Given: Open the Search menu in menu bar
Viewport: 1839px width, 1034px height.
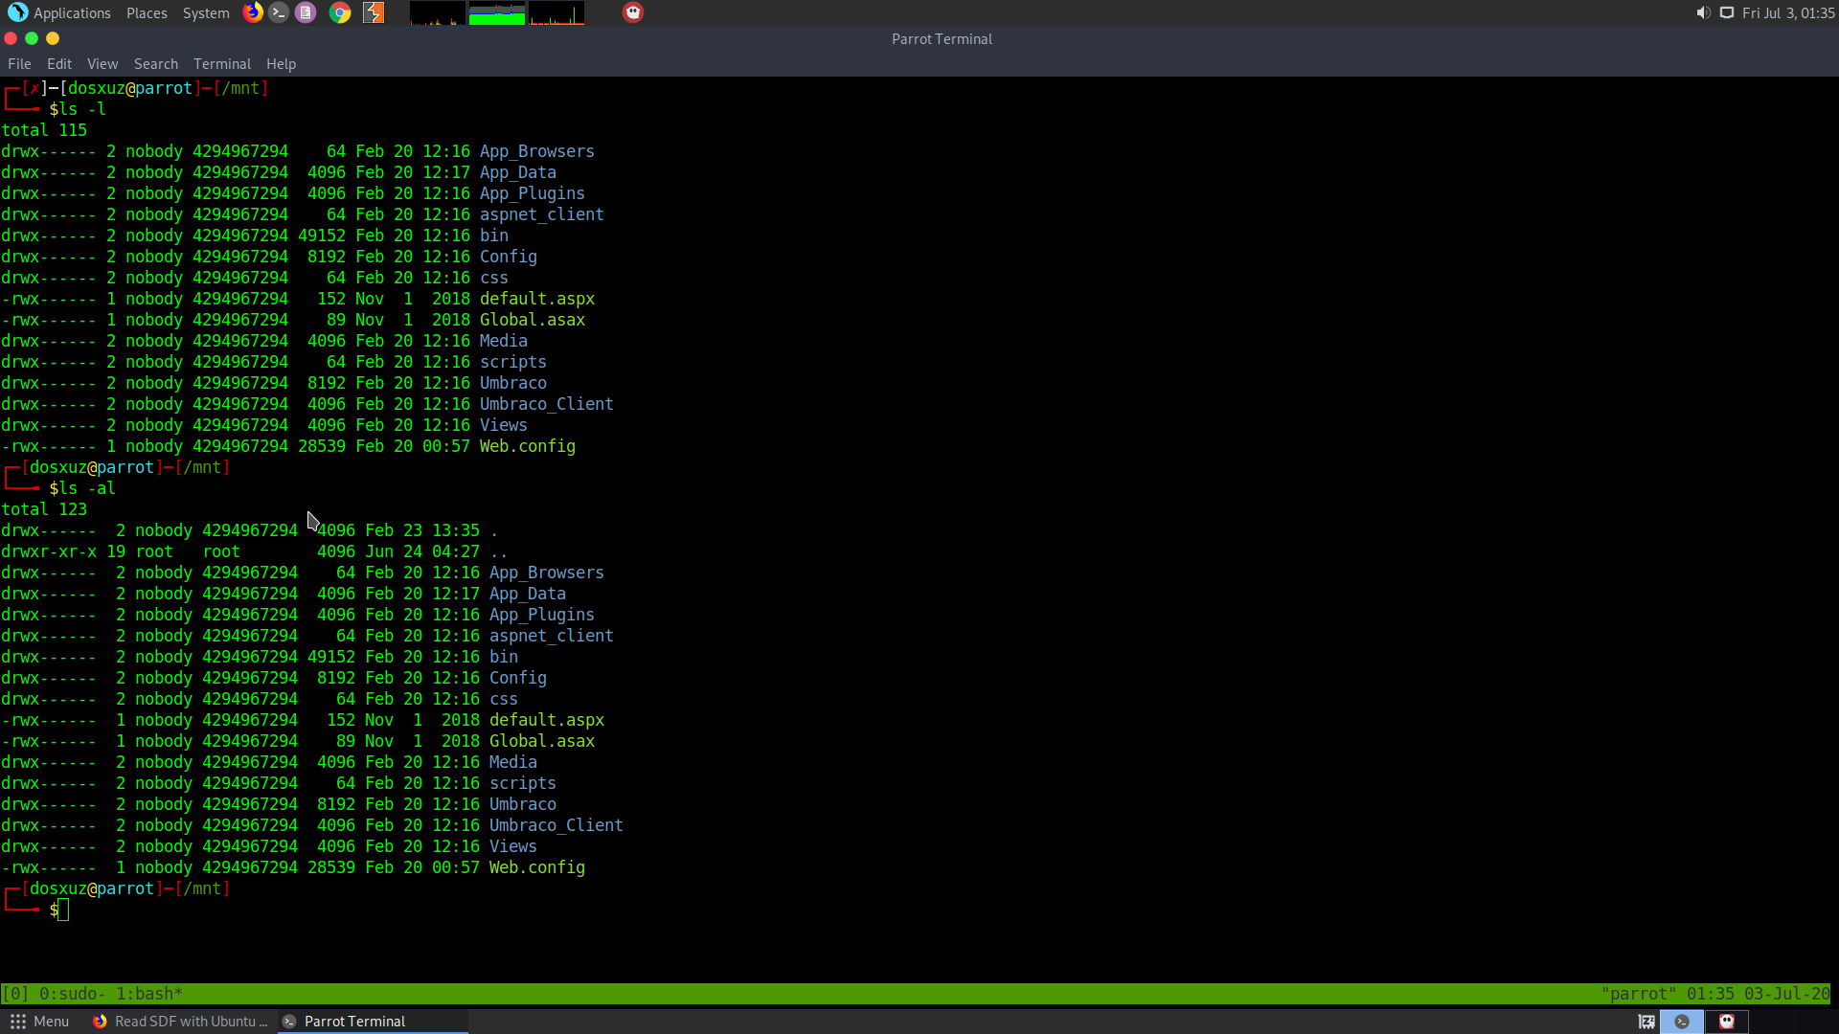Looking at the screenshot, I should tap(155, 64).
